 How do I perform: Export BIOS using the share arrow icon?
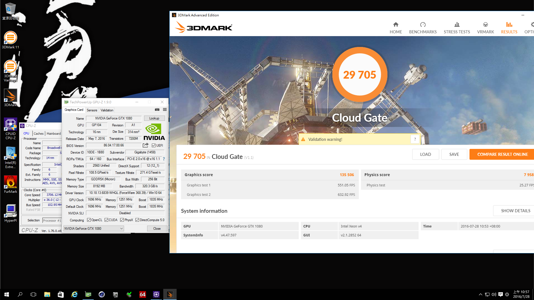pos(145,145)
